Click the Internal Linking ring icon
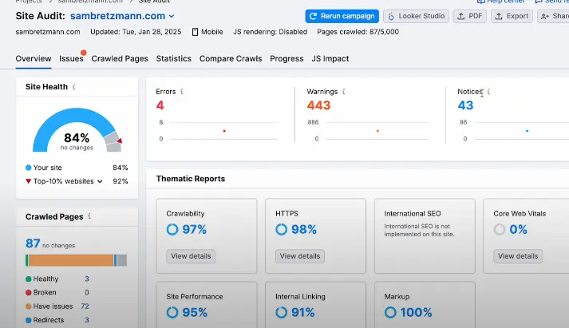569x328 pixels. point(281,312)
